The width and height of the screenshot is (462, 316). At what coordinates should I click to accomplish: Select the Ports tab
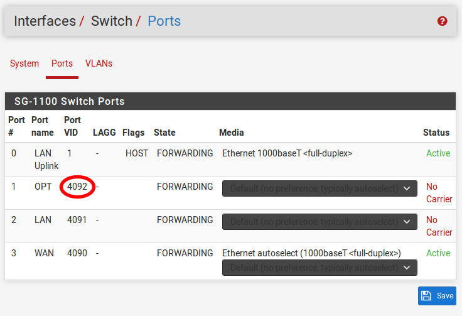(62, 63)
